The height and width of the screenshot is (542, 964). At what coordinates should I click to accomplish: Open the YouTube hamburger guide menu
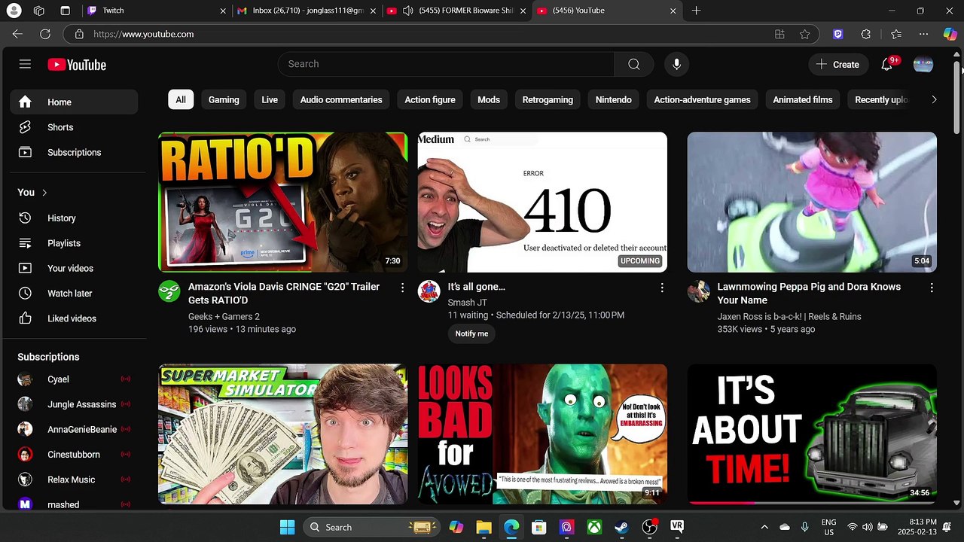(x=25, y=65)
